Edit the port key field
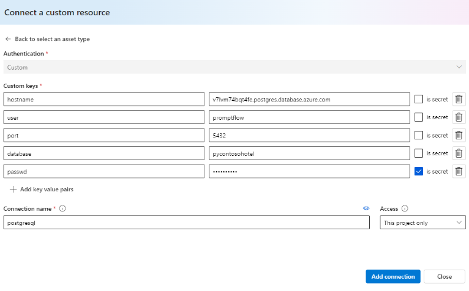 [x=104, y=135]
